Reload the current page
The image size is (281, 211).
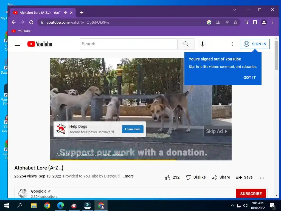click(x=31, y=22)
